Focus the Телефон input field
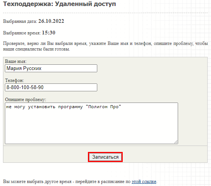This screenshot has width=211, height=186. [51, 87]
